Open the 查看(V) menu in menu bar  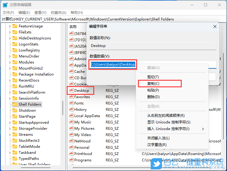click(40, 12)
